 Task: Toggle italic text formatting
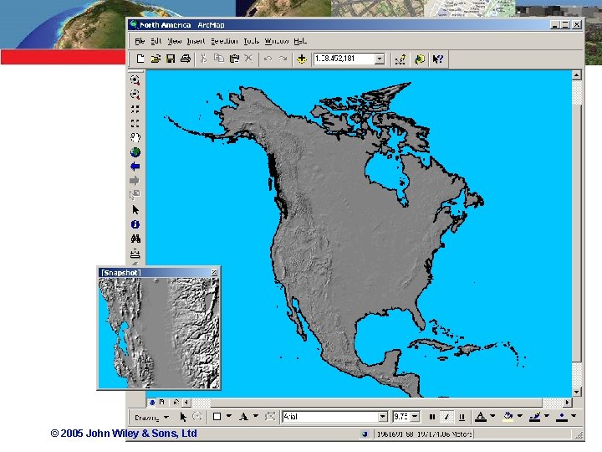[x=446, y=417]
